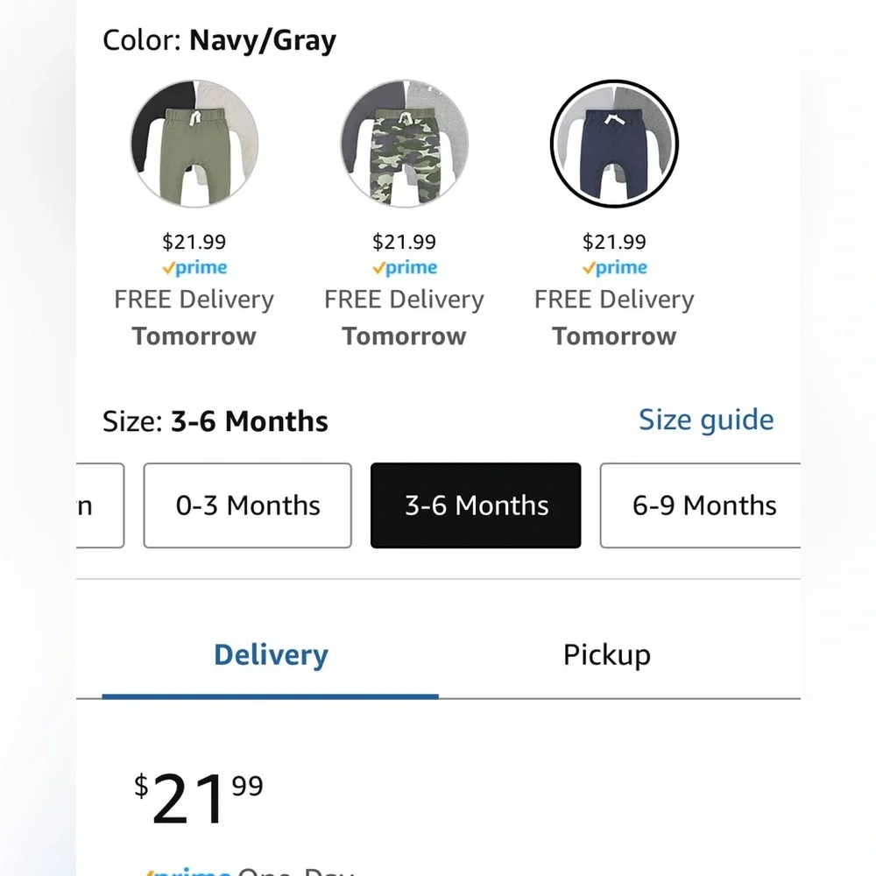Open the Size guide link

click(706, 420)
